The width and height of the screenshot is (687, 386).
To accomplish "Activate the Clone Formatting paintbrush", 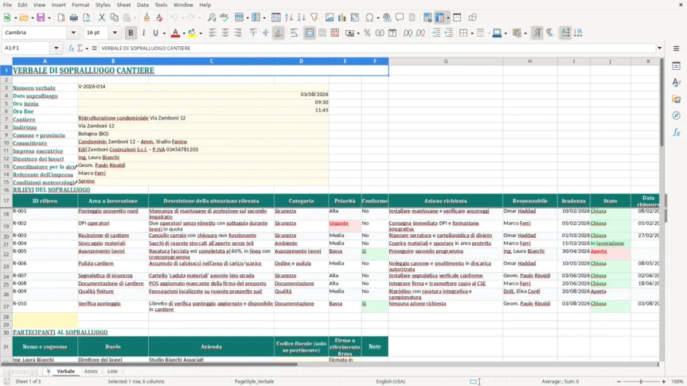I will (147, 17).
